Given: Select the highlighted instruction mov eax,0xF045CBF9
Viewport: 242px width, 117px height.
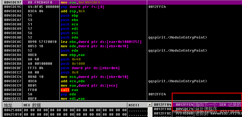Looking at the screenshot, I should coord(80,2).
